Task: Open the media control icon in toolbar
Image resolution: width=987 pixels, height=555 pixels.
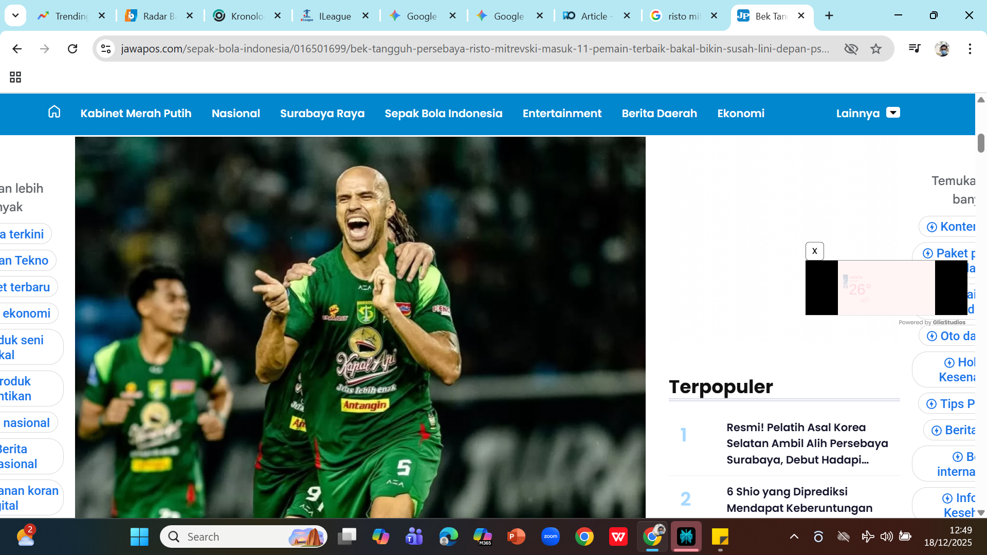Action: point(915,49)
